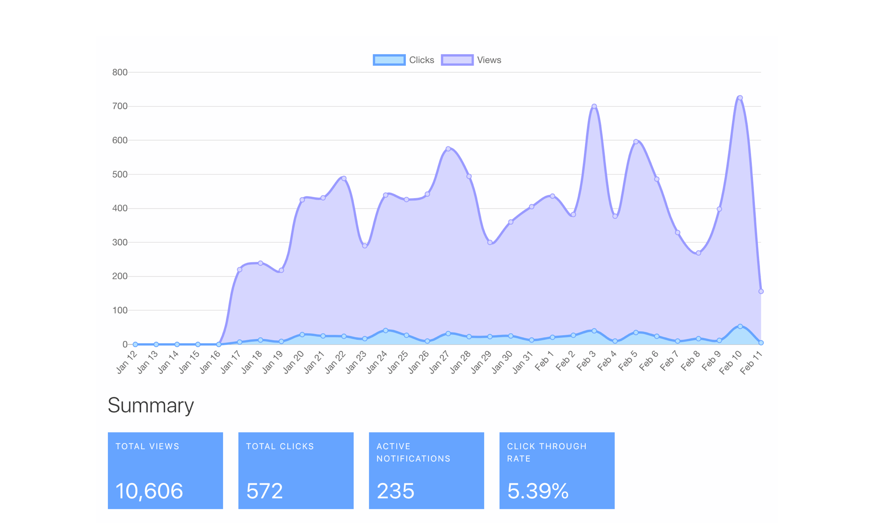Toggle the Views legend swatch
This screenshot has width=873, height=523.
[457, 60]
